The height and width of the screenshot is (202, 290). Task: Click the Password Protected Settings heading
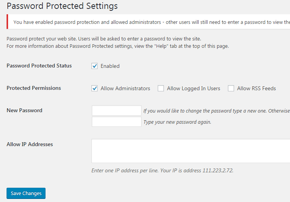click(x=62, y=6)
